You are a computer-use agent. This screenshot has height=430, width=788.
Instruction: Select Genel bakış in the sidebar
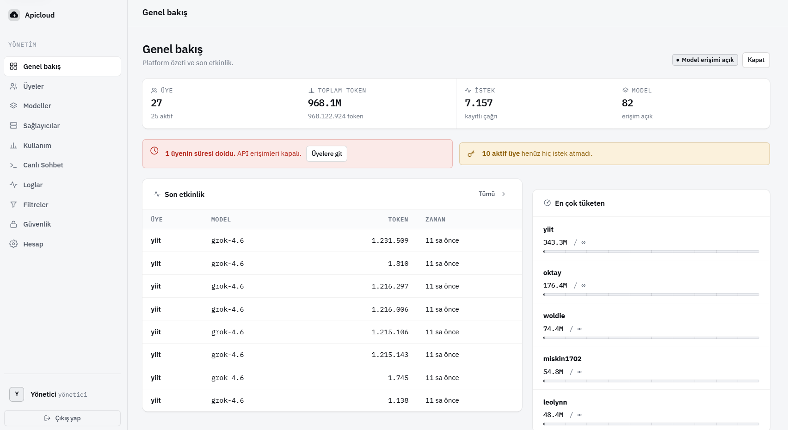[62, 67]
